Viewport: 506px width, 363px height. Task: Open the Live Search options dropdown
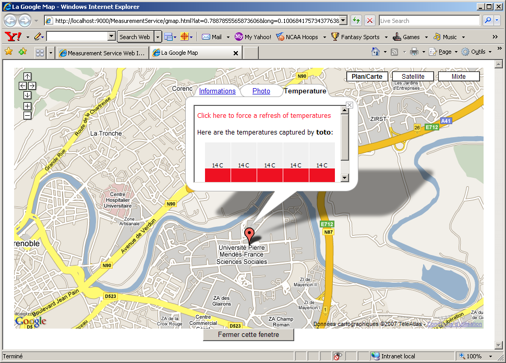point(497,20)
